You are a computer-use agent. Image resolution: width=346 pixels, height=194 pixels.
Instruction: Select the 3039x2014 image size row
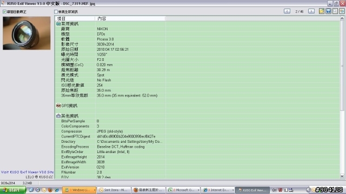[197, 44]
